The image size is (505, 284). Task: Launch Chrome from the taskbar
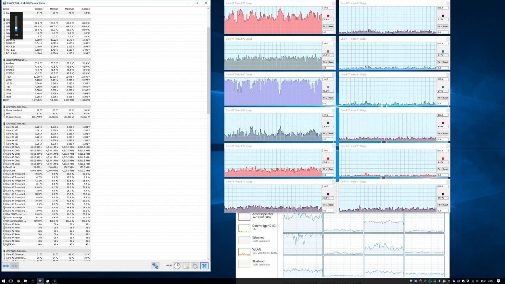pyautogui.click(x=18, y=281)
